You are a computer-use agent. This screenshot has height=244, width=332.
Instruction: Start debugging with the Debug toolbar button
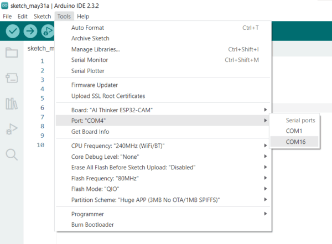[48, 31]
